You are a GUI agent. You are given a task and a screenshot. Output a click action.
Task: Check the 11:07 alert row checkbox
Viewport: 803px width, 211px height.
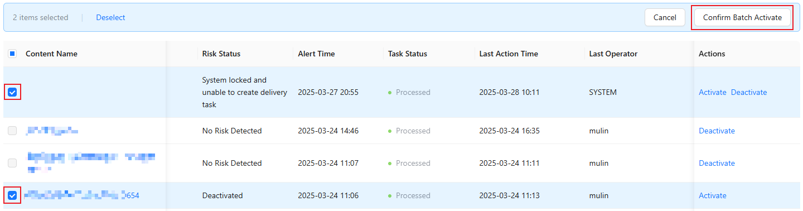[x=12, y=164]
